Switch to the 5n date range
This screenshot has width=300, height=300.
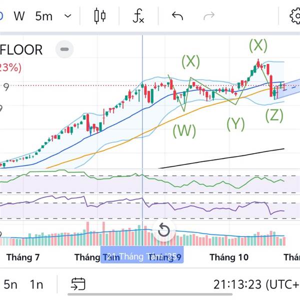coord(10,284)
